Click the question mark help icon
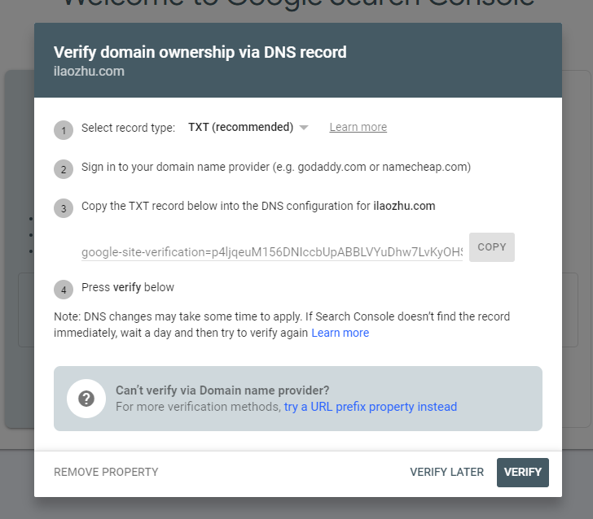 (86, 399)
